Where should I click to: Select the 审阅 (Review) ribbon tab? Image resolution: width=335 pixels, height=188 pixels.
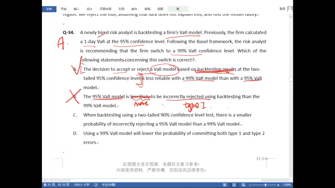click(147, 9)
